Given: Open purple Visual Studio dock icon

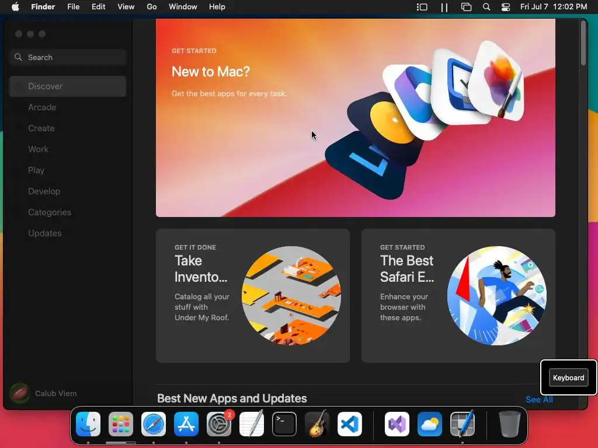Looking at the screenshot, I should (x=397, y=424).
